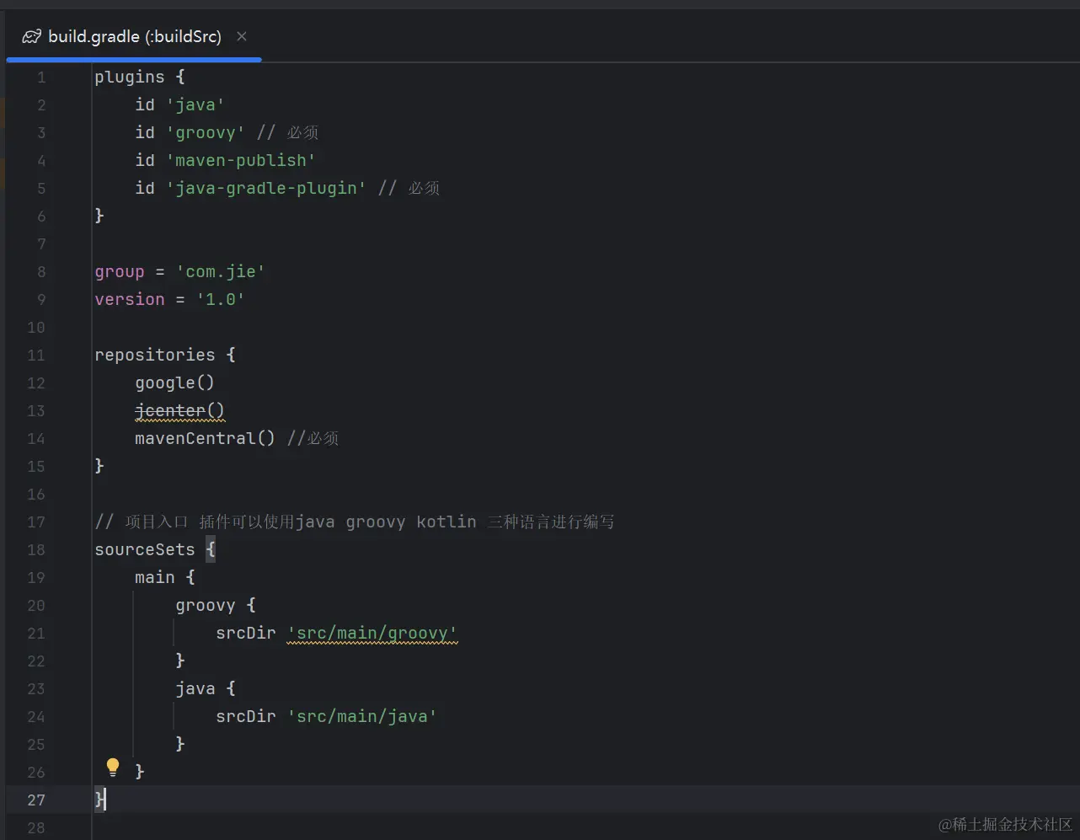The height and width of the screenshot is (840, 1080).
Task: Click the Gradle elephant icon on the tab
Action: click(x=31, y=36)
